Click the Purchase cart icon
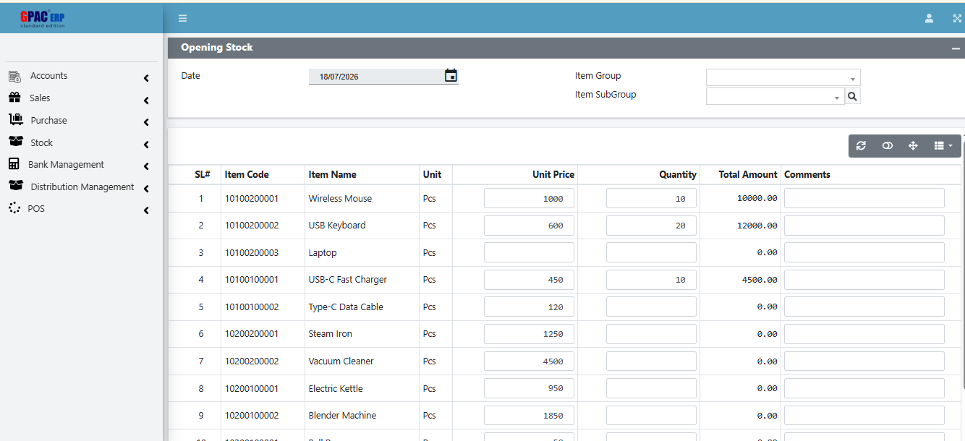The image size is (965, 441). [x=15, y=120]
